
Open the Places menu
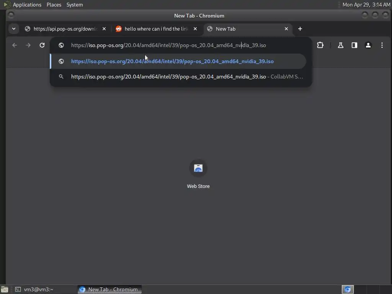coord(54,5)
